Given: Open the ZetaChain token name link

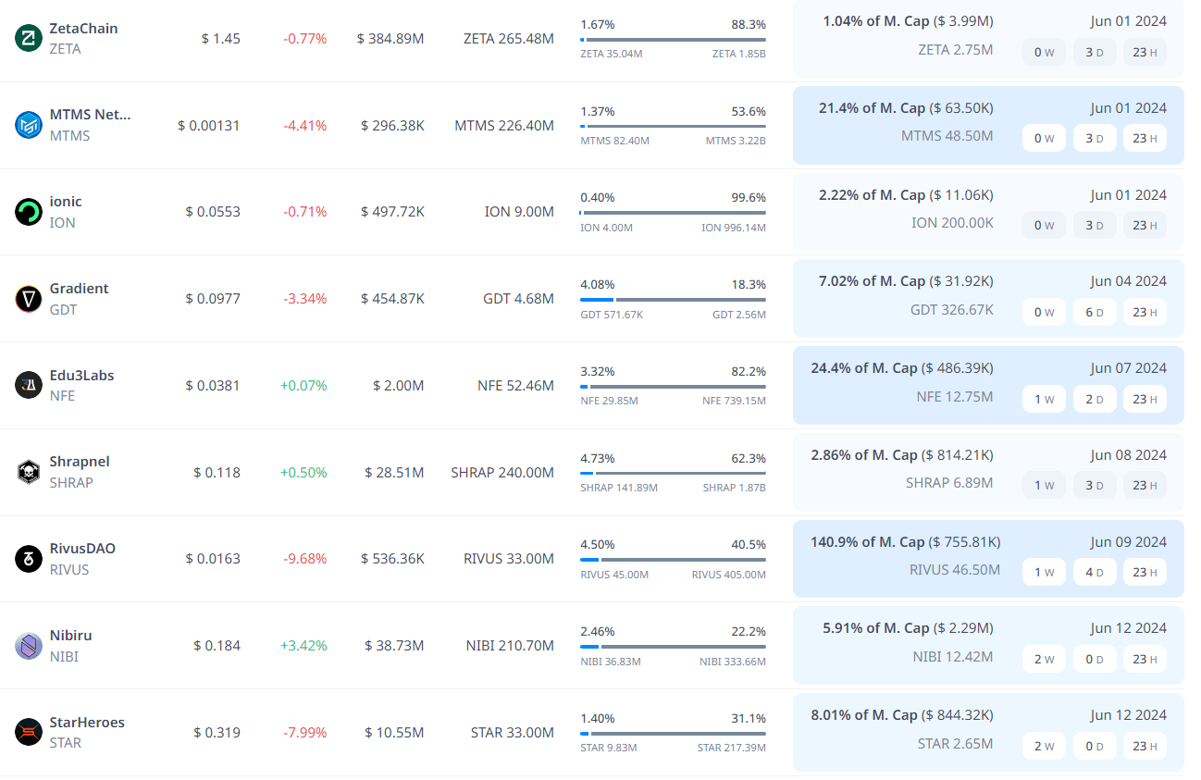Looking at the screenshot, I should (83, 29).
